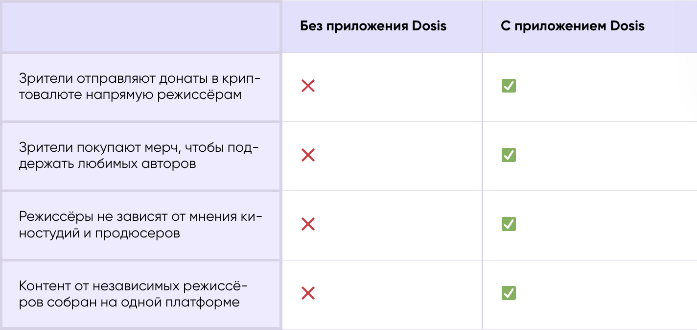Image resolution: width=697 pixels, height=330 pixels.
Task: Select the "Без приложения Dosis" column header
Action: [x=373, y=26]
